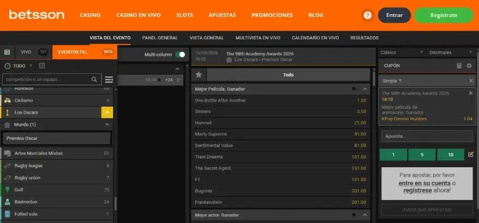The image size is (479, 223).
Task: Select the EVENTOS FU... tab
Action: coord(85,52)
